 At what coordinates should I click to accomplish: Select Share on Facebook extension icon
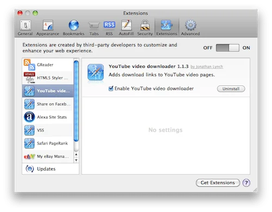pos(29,104)
